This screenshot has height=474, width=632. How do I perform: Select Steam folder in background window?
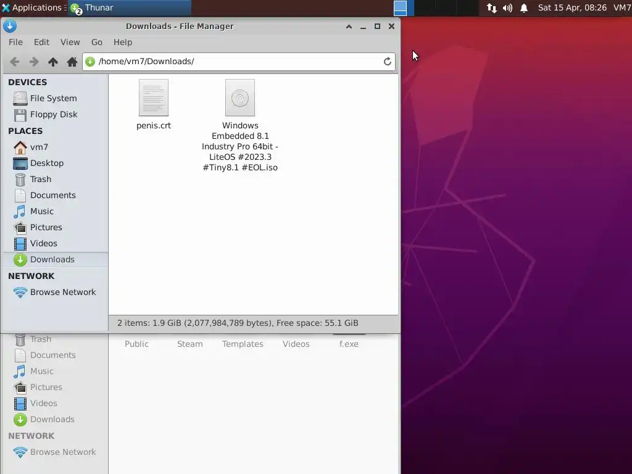coord(190,344)
